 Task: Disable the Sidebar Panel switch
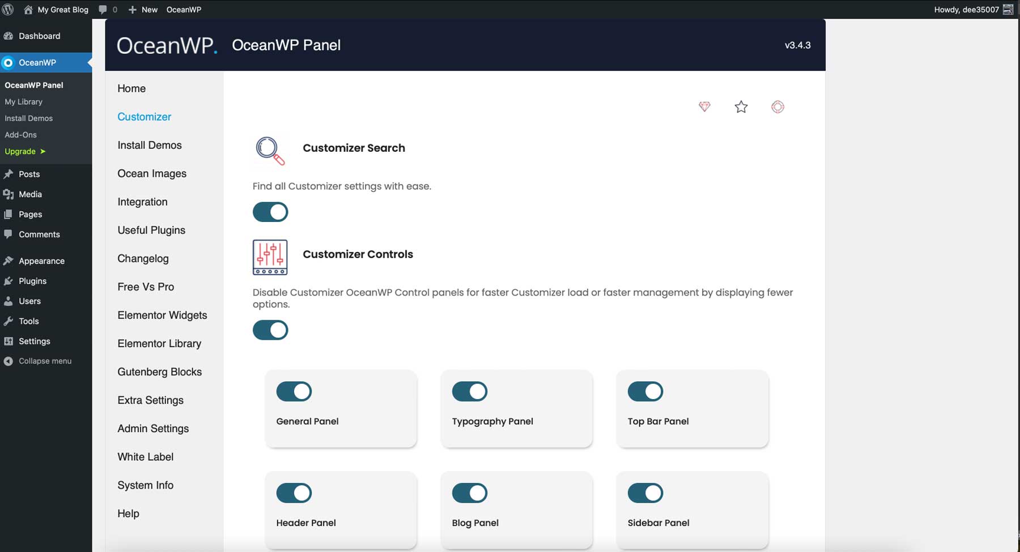645,493
